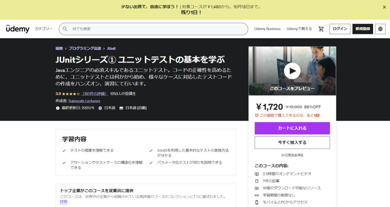Image resolution: width=390 pixels, height=207 pixels.
Task: Open Trainocate Lecturers instructor link
Action: point(84,101)
